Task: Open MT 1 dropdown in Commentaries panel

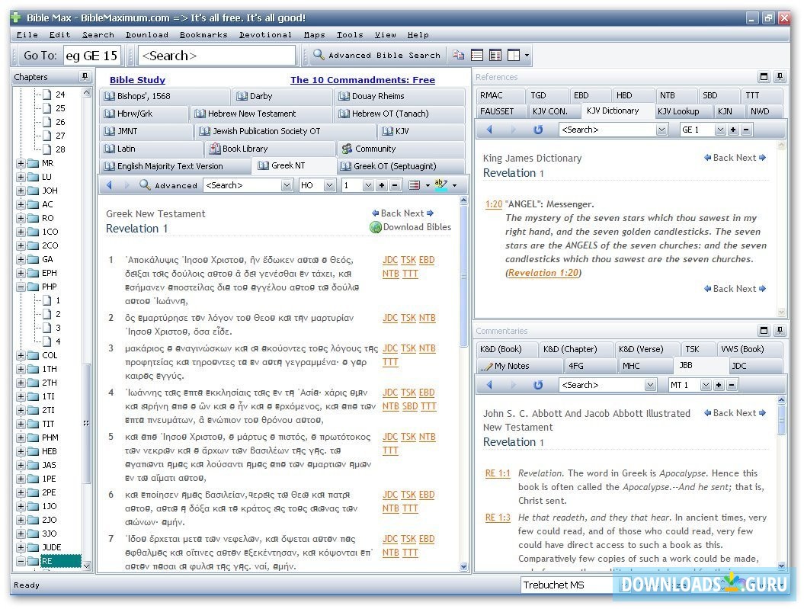Action: coord(706,385)
